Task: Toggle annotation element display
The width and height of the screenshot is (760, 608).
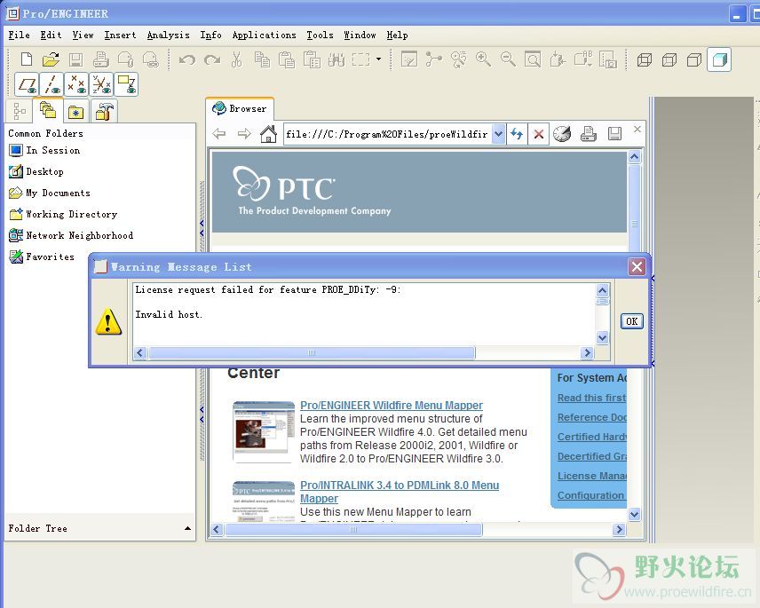Action: point(126,84)
